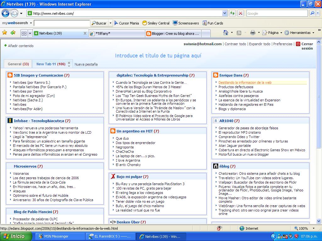Viewport: 322px width, 241px height.
Task: Open Screensavers from mywebsearch toolbar
Action: (186, 23)
